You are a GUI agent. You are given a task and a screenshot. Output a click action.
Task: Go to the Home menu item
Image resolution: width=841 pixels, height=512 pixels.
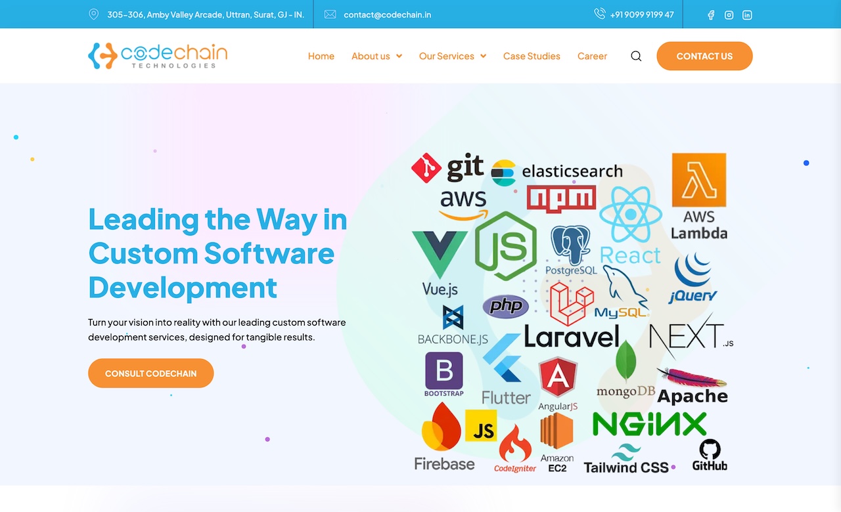pyautogui.click(x=321, y=56)
